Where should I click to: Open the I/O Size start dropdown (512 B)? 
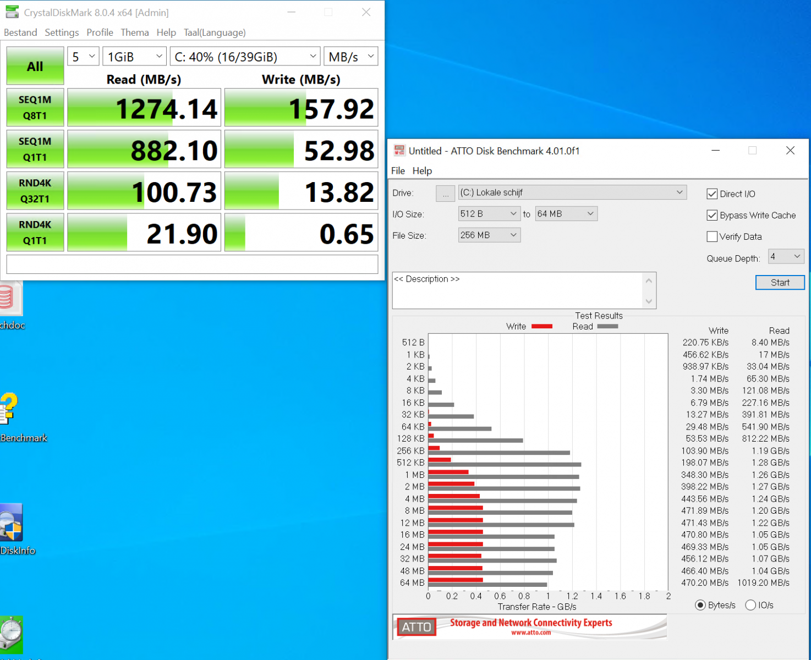click(x=489, y=214)
